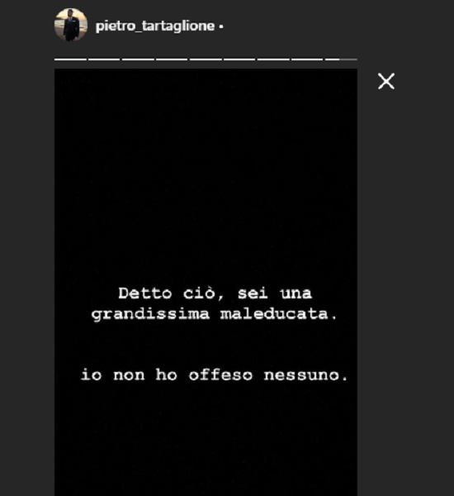Jump to the first story progress segment
Viewport: 454px width, 496px height.
coord(70,60)
